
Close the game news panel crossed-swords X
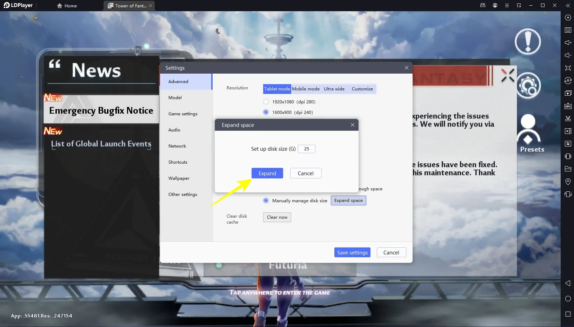(x=507, y=75)
